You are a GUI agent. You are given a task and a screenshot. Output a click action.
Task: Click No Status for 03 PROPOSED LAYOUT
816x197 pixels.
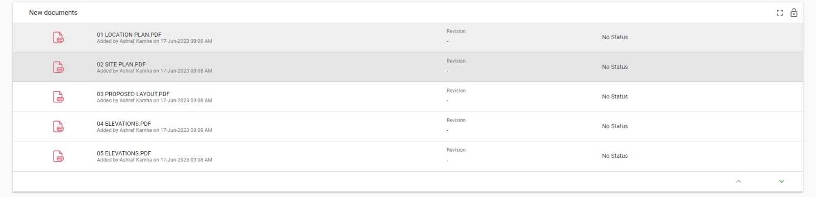click(x=615, y=97)
